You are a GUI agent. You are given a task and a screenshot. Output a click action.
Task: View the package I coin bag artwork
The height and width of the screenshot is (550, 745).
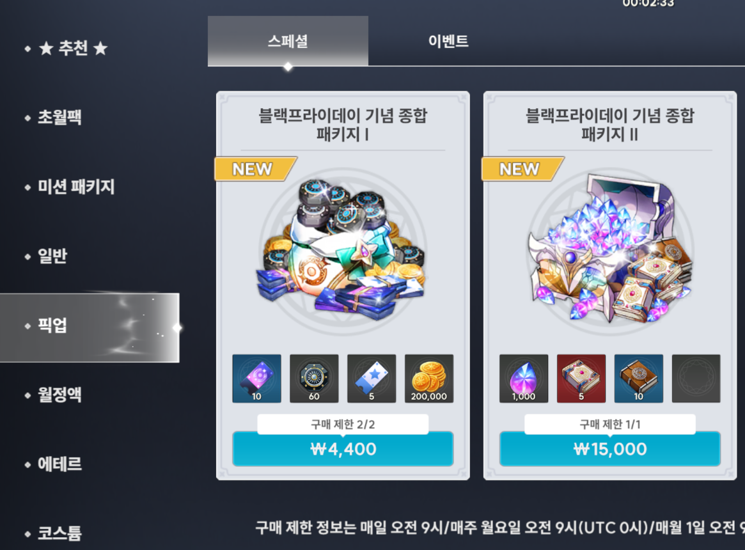[x=341, y=249]
